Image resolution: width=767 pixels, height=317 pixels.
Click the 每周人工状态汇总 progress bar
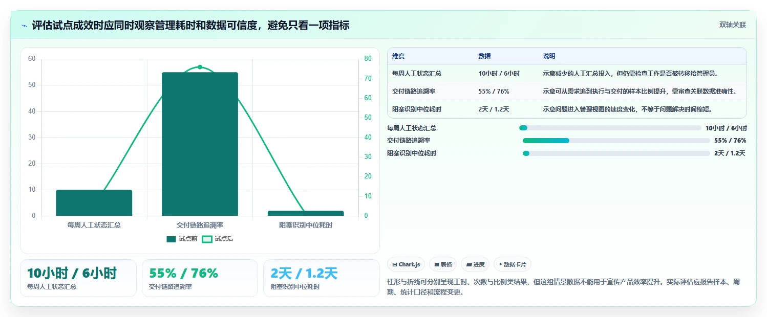pos(610,128)
